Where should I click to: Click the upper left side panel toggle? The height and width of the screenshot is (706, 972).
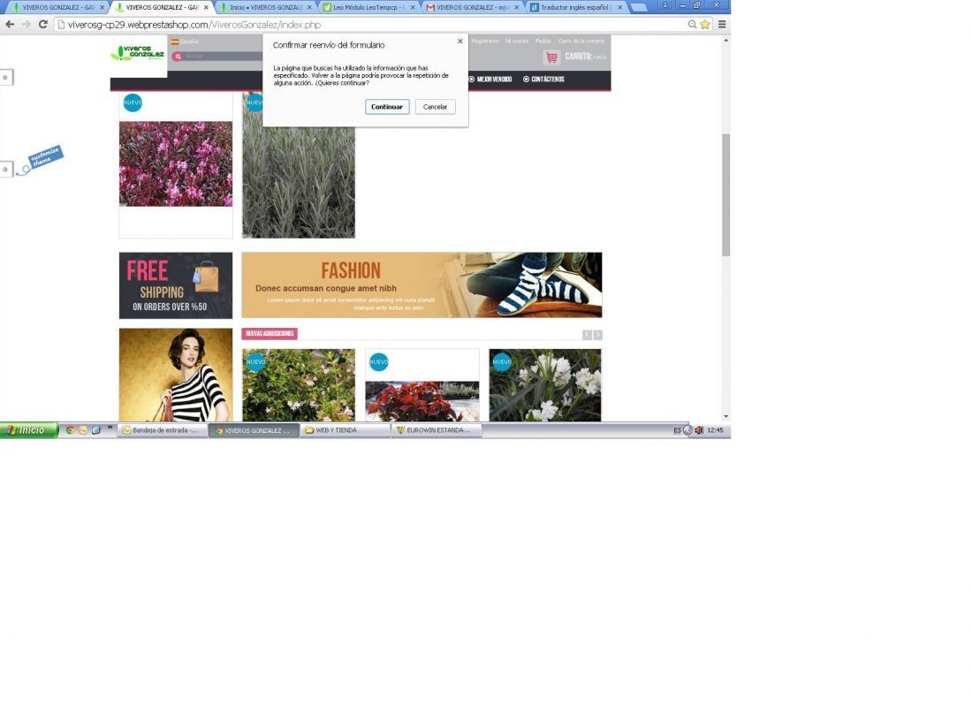pos(5,78)
